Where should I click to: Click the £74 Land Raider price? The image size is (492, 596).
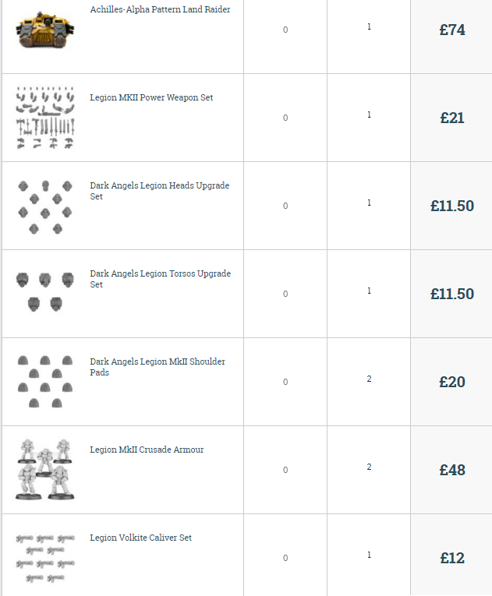[x=452, y=30]
